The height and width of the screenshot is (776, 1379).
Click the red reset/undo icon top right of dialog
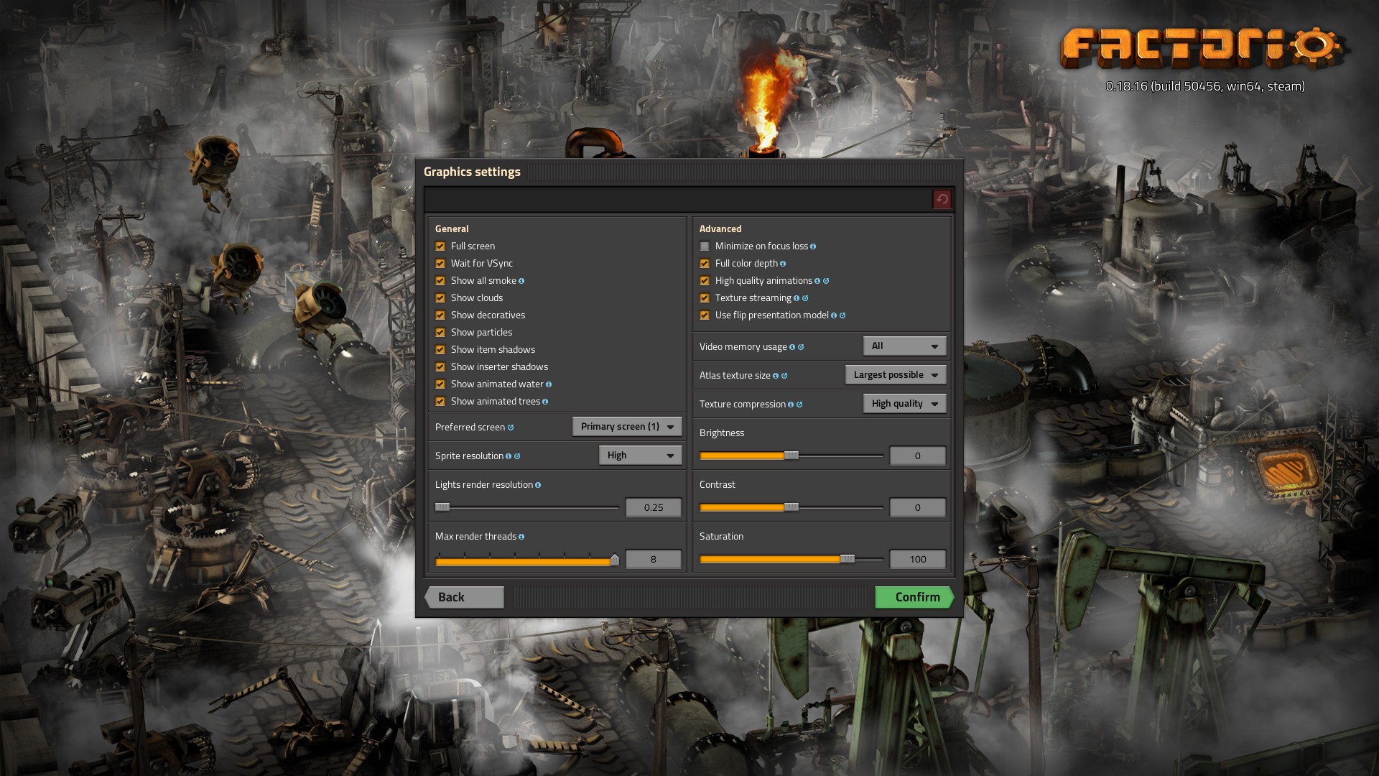tap(942, 199)
